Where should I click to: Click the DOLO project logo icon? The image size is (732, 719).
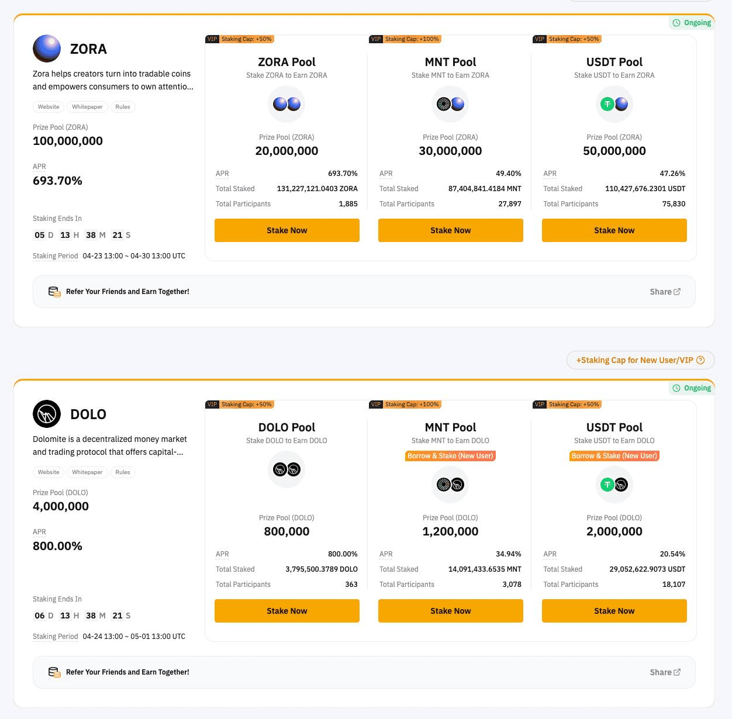47,414
